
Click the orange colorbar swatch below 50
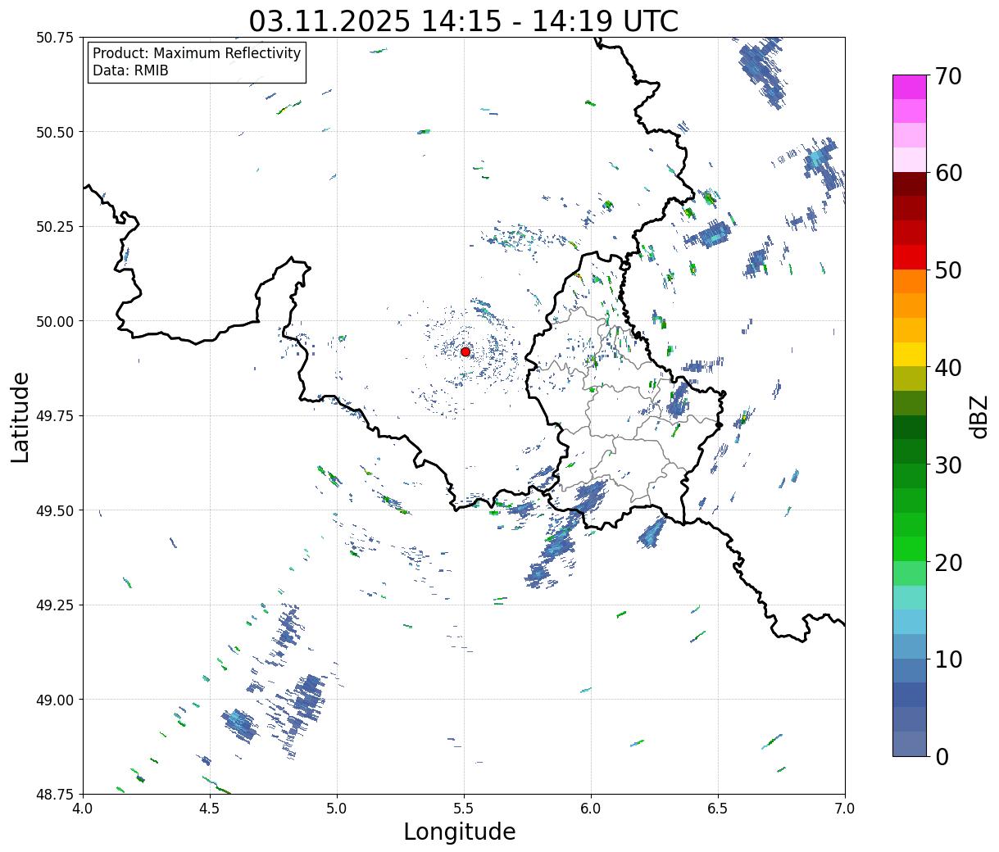point(910,282)
